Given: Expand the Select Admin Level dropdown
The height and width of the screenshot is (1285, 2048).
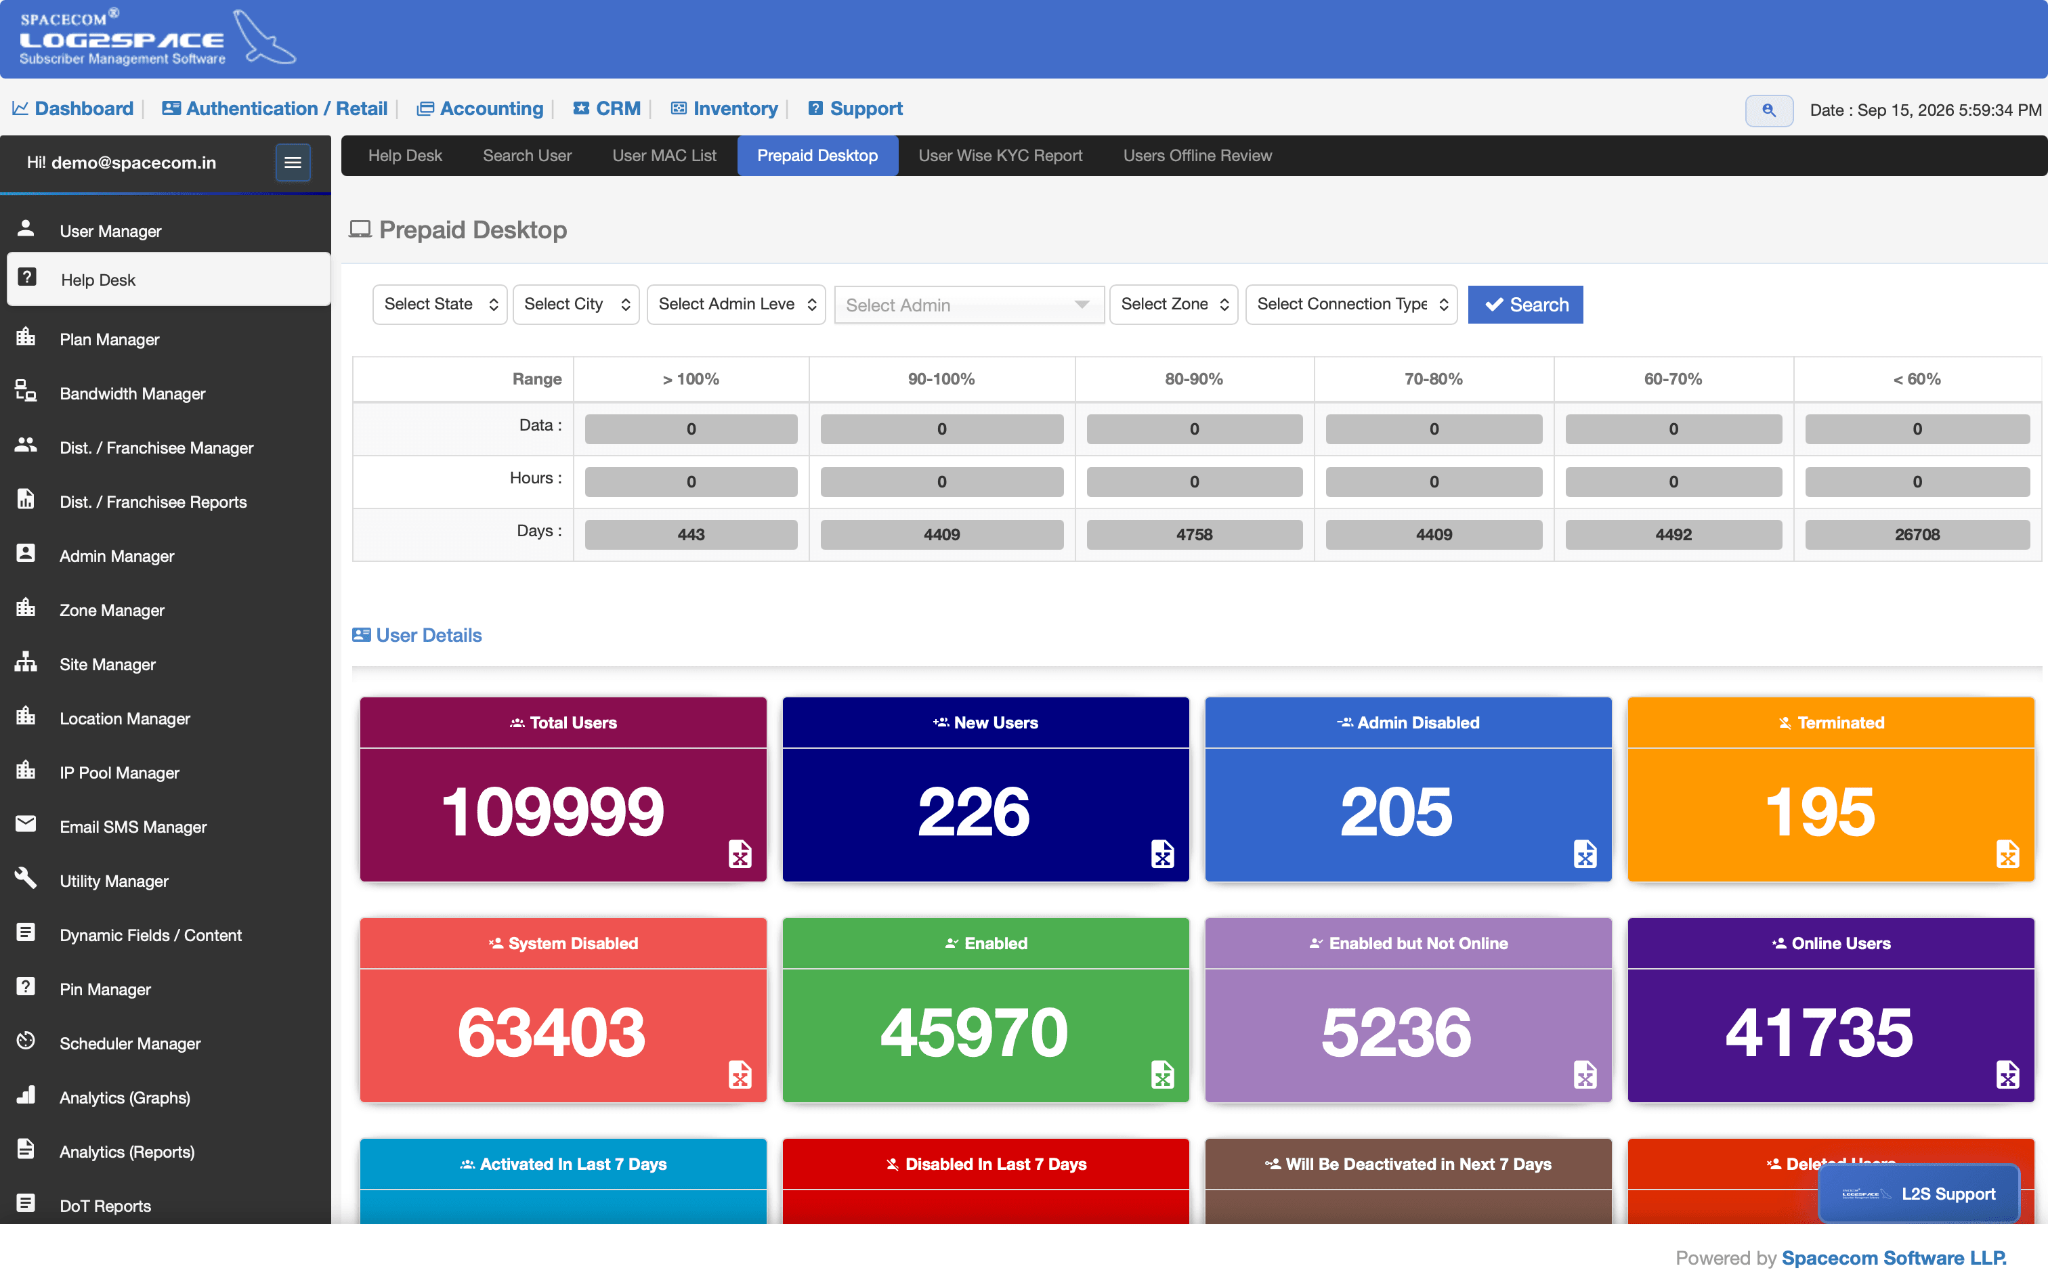Looking at the screenshot, I should tap(736, 304).
